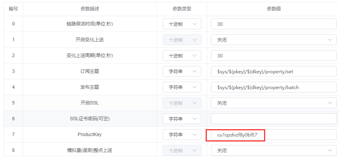Click the 参数类型 column header
Image resolution: width=339 pixels, height=160 pixels.
[182, 9]
